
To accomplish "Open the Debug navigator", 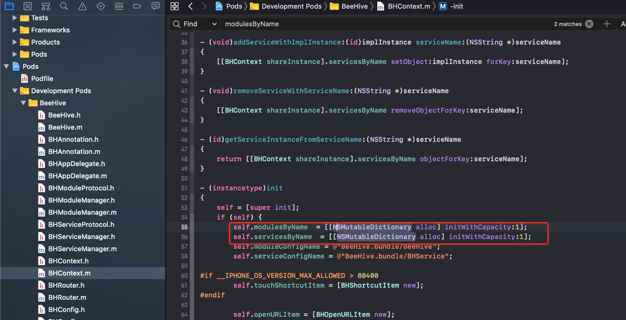I will (x=119, y=6).
